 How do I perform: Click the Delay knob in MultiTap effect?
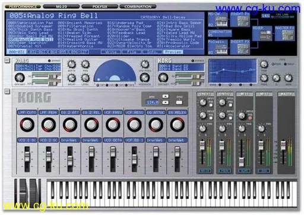(72, 78)
